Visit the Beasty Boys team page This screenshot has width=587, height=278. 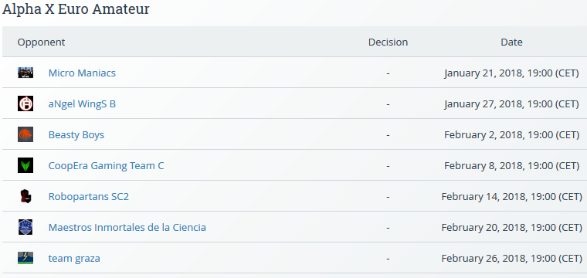pyautogui.click(x=76, y=134)
